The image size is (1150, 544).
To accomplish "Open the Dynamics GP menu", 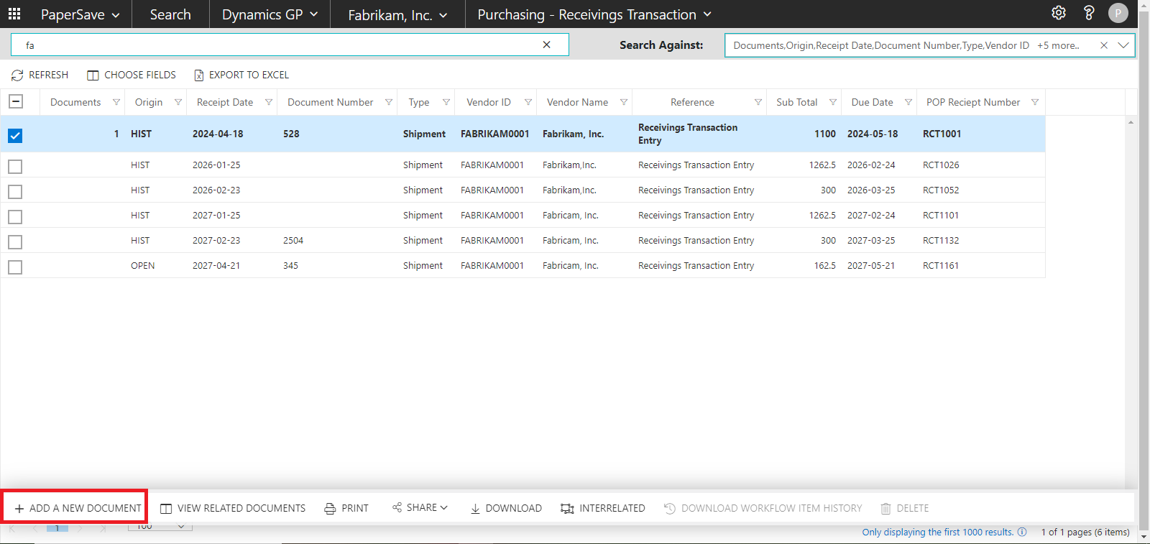I will tap(270, 14).
